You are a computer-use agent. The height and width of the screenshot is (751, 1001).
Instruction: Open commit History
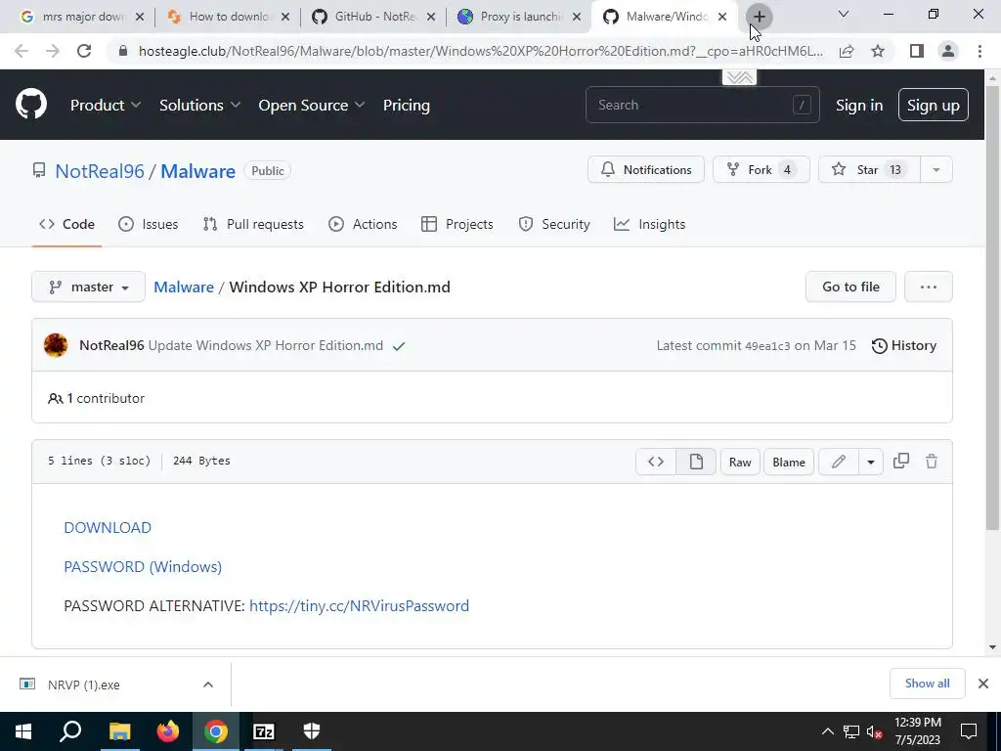click(904, 345)
